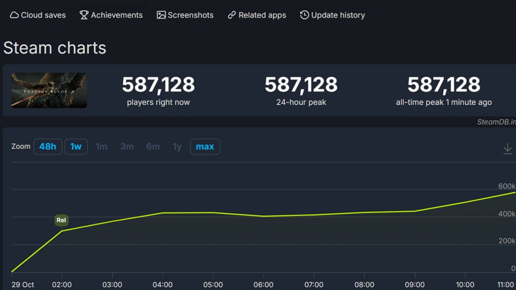This screenshot has height=290, width=516.
Task: Click the '09:00' time axis label
Action: (415, 285)
